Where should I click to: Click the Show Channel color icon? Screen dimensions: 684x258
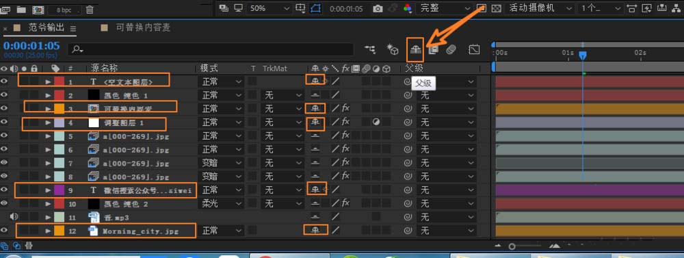pos(408,8)
